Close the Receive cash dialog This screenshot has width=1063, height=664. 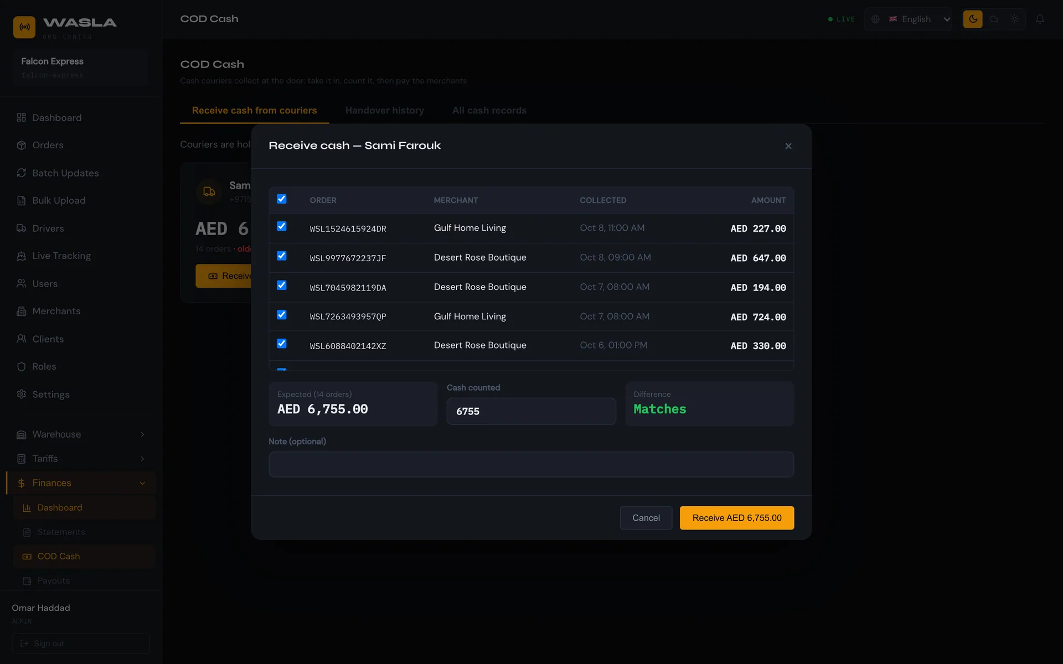(x=788, y=146)
